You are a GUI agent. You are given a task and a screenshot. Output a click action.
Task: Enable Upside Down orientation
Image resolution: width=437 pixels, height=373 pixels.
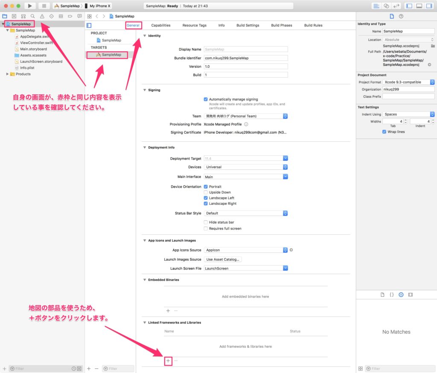point(206,192)
